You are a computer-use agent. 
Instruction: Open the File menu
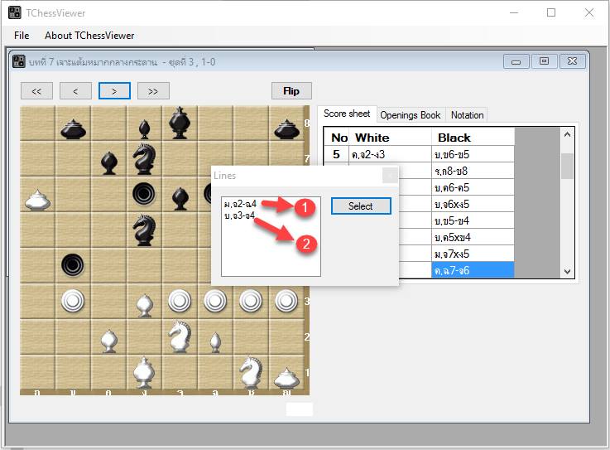(22, 36)
